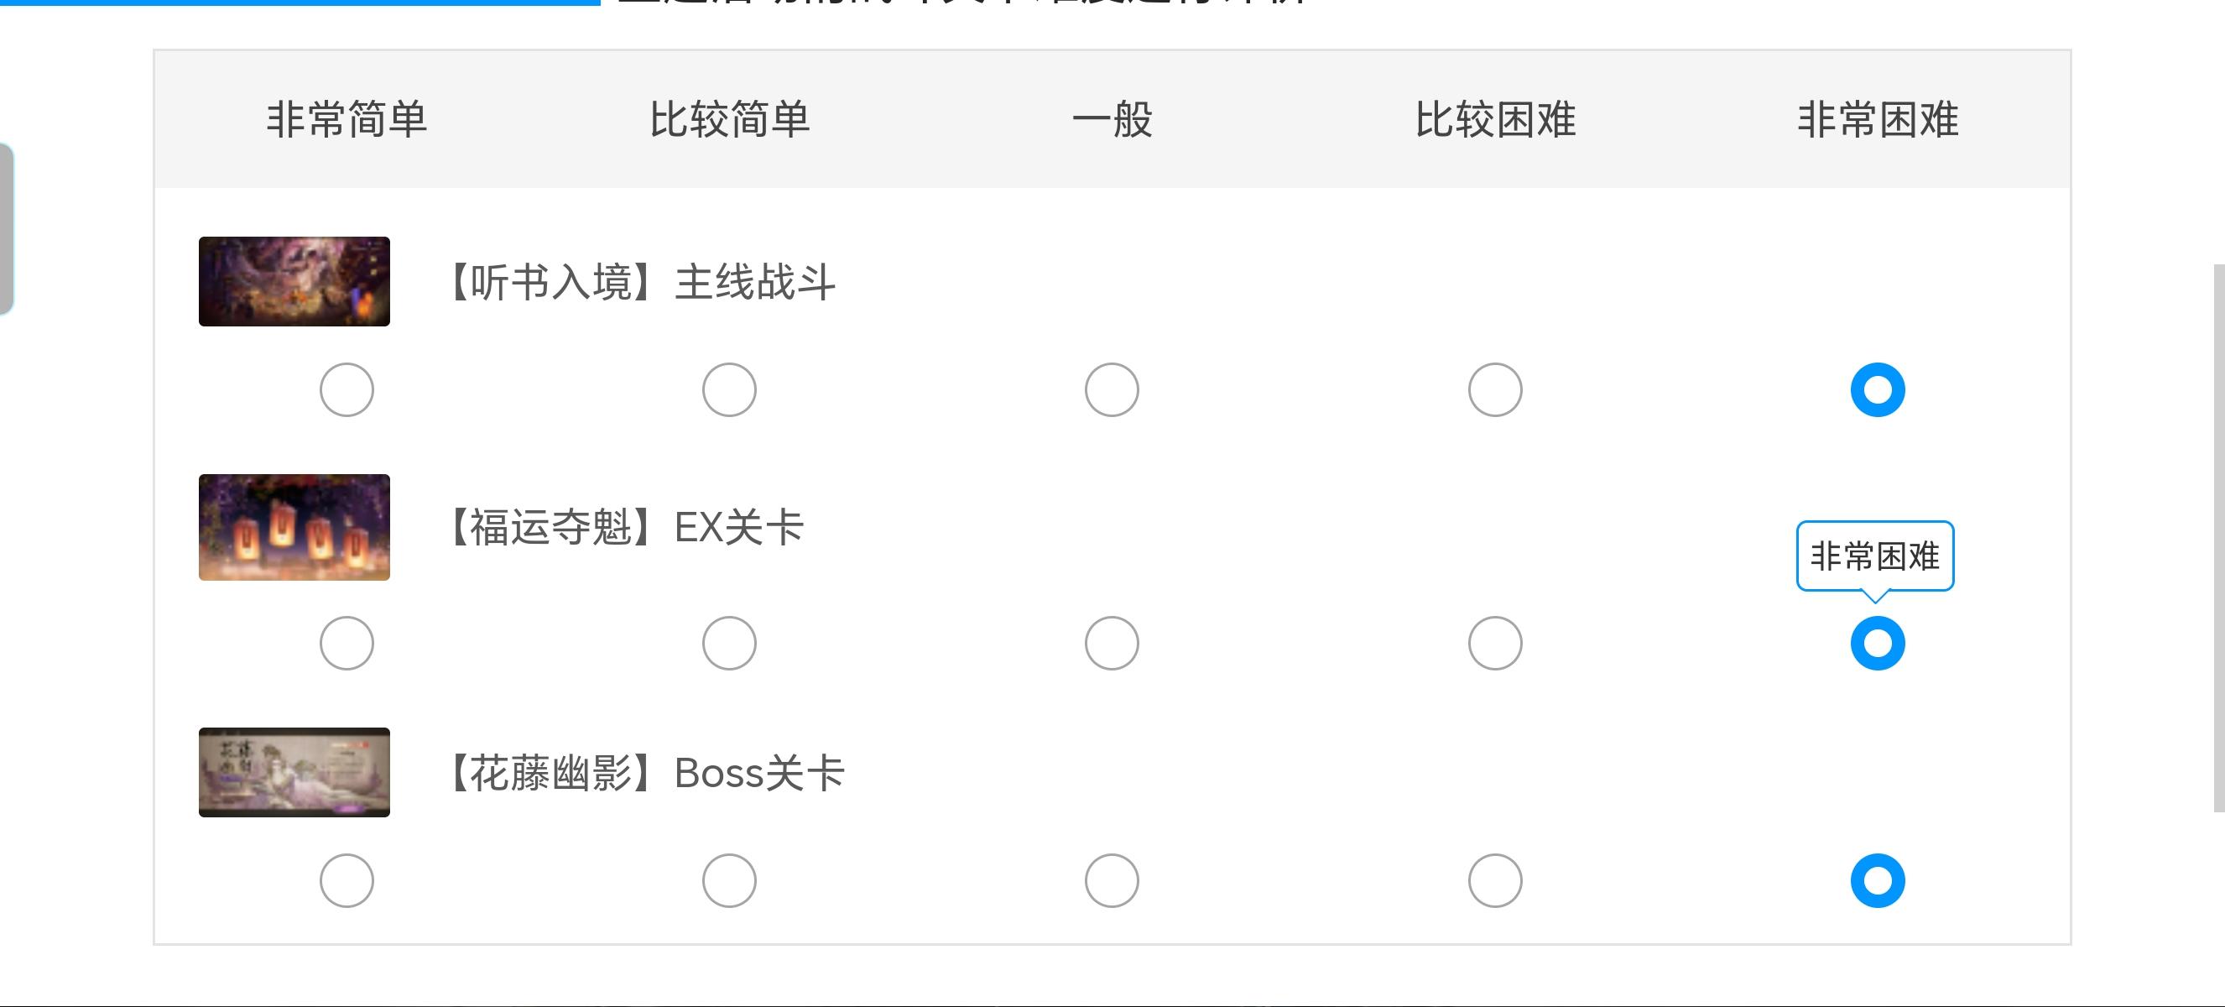Viewport: 2225px width, 1007px height.
Task: Choose 比较简单 for 福运夺魁 EX关卡
Action: coord(729,644)
